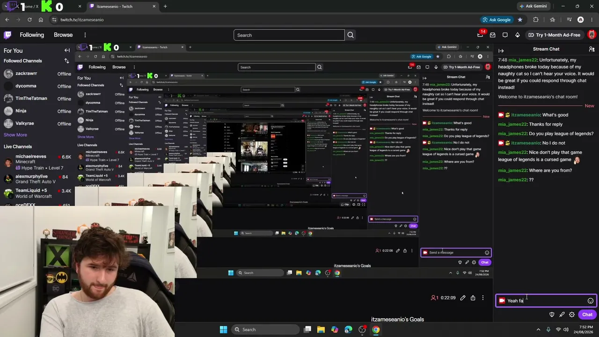Click the magnifier search button beside Twitch search
The height and width of the screenshot is (337, 599).
(351, 35)
